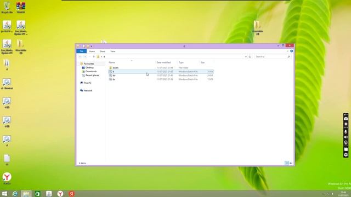Image resolution: width=351 pixels, height=197 pixels.
Task: Refresh the current folder view
Action: pyautogui.click(x=250, y=57)
